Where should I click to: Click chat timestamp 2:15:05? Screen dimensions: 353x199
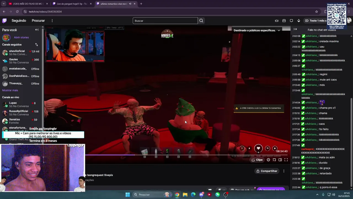pyautogui.click(x=296, y=108)
